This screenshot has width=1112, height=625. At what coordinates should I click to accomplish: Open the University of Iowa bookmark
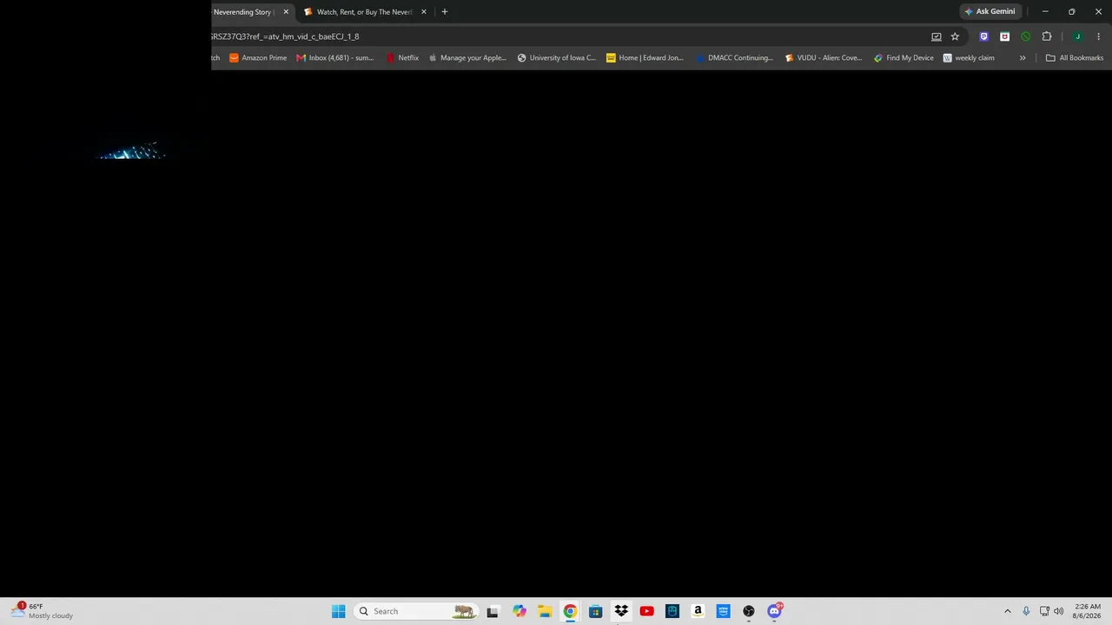pos(556,58)
